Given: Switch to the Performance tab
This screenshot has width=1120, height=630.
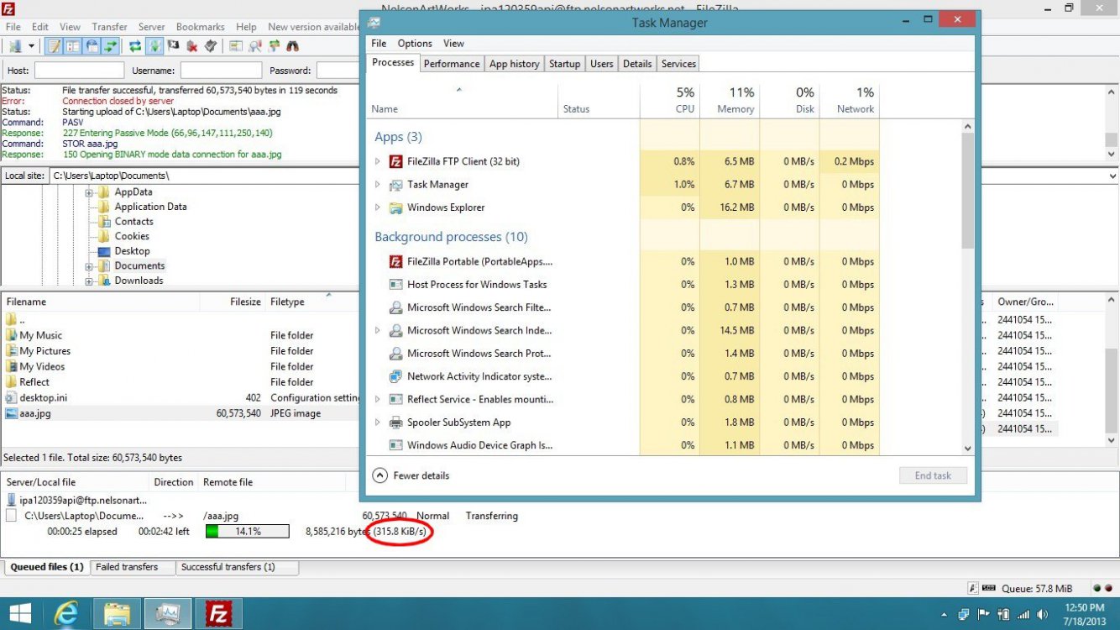Looking at the screenshot, I should click(452, 64).
